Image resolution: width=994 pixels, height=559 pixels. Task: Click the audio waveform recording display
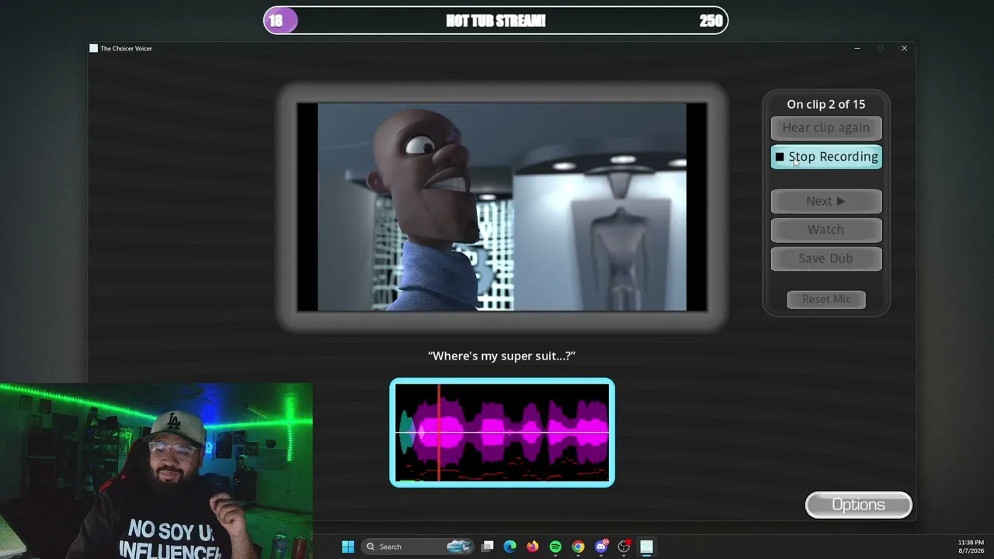point(502,432)
